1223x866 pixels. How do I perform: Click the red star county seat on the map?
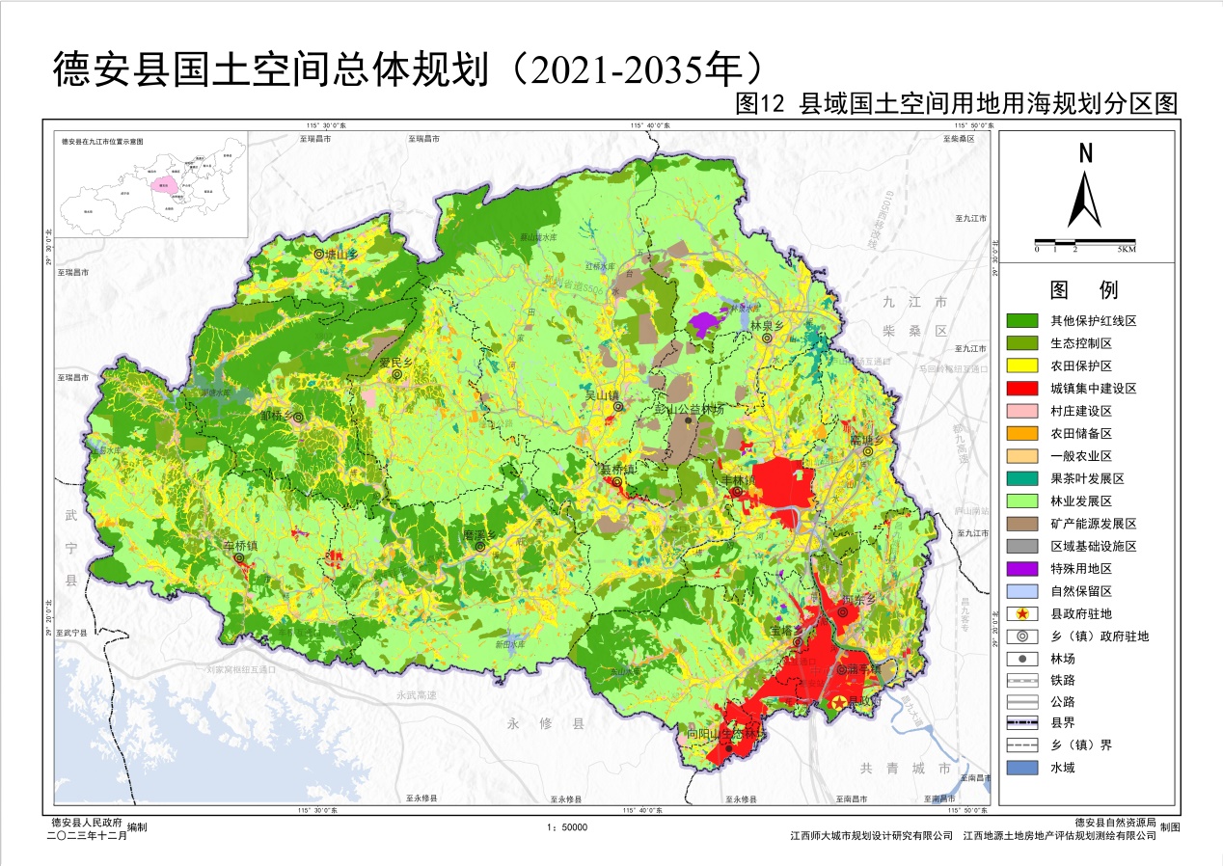(x=840, y=701)
